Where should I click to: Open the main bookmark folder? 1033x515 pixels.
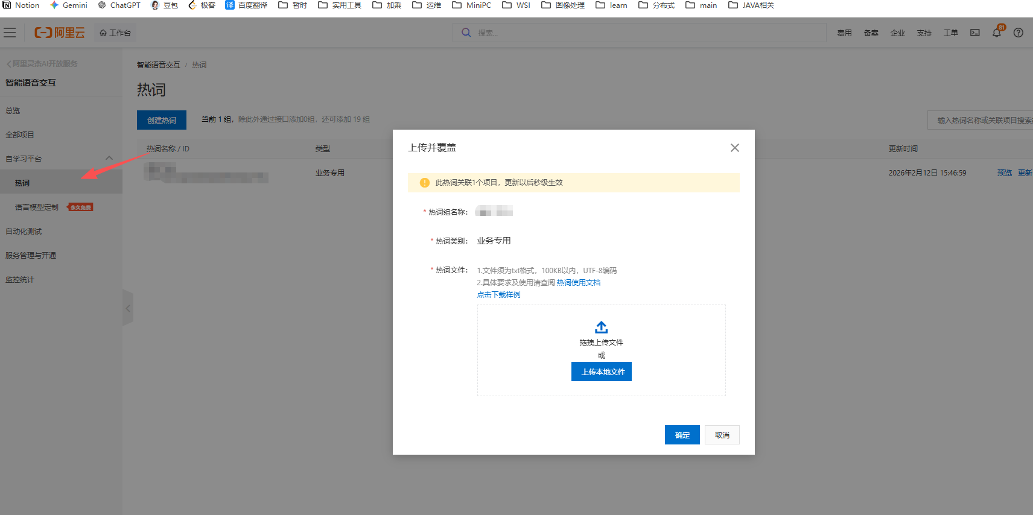701,5
